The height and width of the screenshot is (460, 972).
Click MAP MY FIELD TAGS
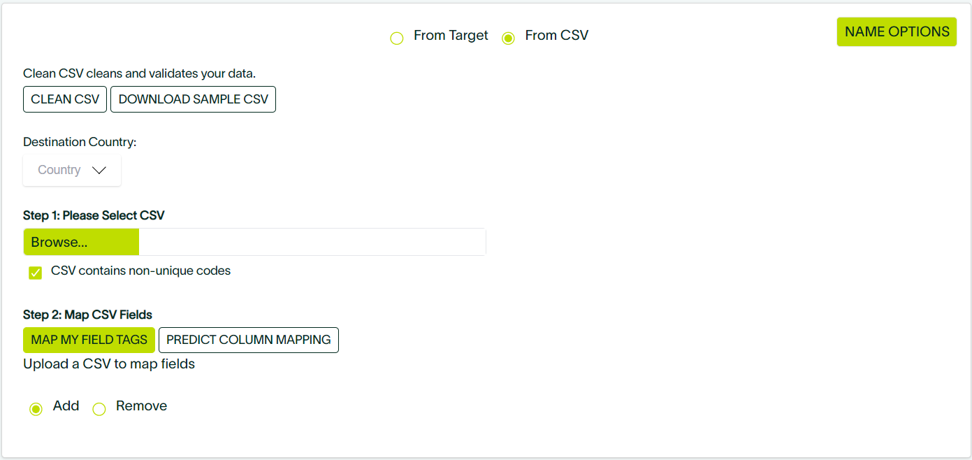[x=89, y=340]
